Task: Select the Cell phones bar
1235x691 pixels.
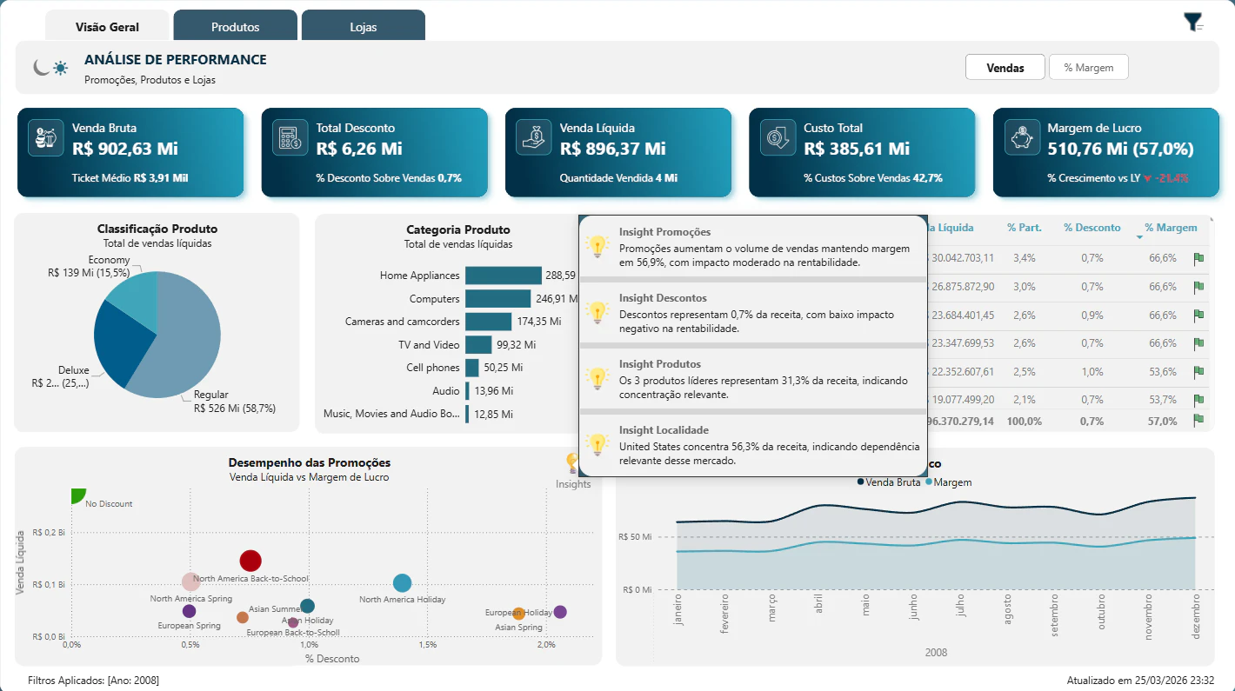Action: coord(472,368)
